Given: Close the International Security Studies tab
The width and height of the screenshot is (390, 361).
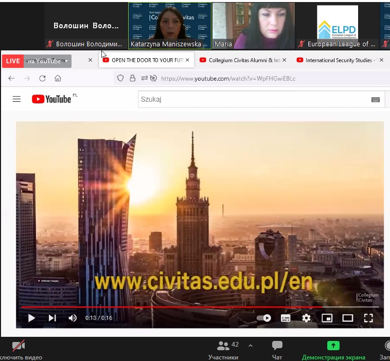Looking at the screenshot, I should pos(381,60).
